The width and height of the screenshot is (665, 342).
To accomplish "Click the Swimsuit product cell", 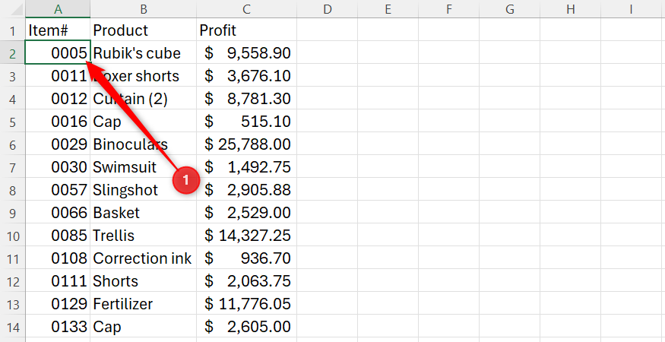I will click(x=144, y=166).
